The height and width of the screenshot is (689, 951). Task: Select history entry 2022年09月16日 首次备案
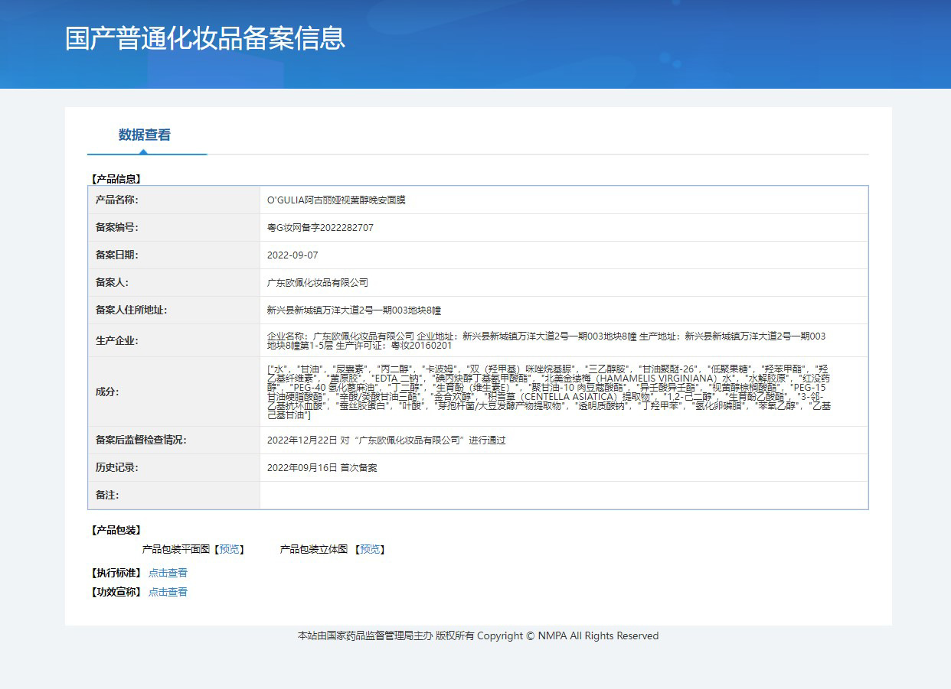click(322, 468)
